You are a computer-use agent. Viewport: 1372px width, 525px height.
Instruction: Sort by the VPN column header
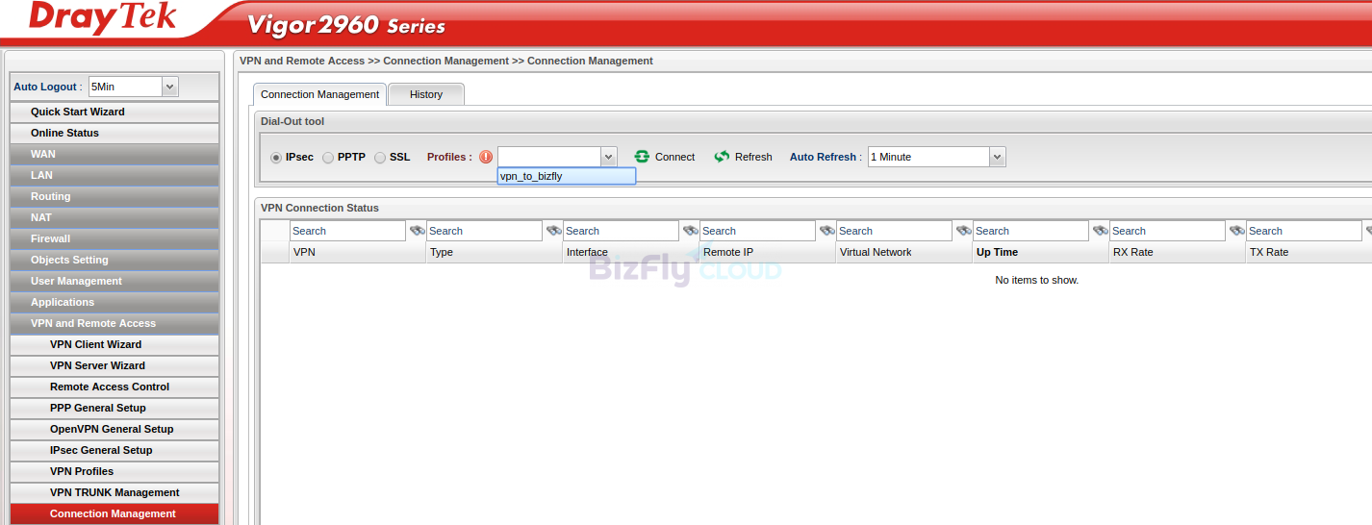[358, 252]
